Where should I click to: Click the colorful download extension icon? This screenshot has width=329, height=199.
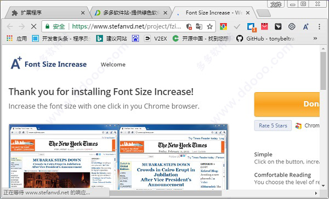tap(223, 26)
